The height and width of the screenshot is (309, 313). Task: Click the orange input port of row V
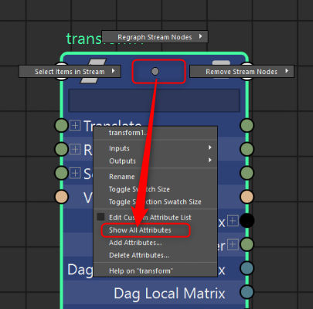62,197
